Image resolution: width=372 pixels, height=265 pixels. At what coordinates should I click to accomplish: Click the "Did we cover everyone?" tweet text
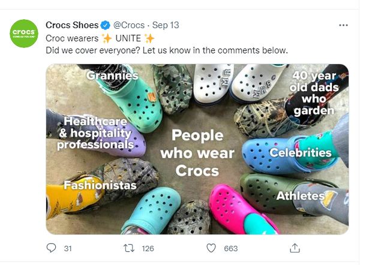point(167,50)
